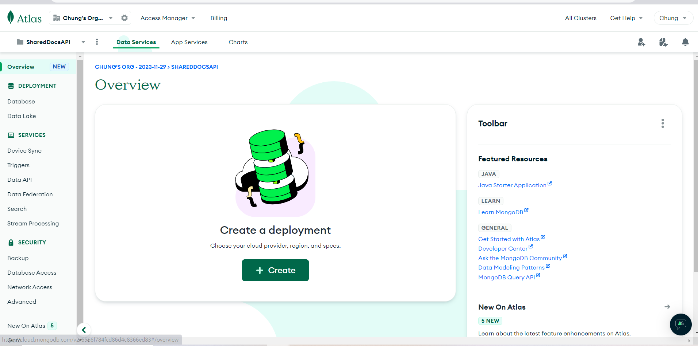Click the Deployment database stack icon

point(11,86)
